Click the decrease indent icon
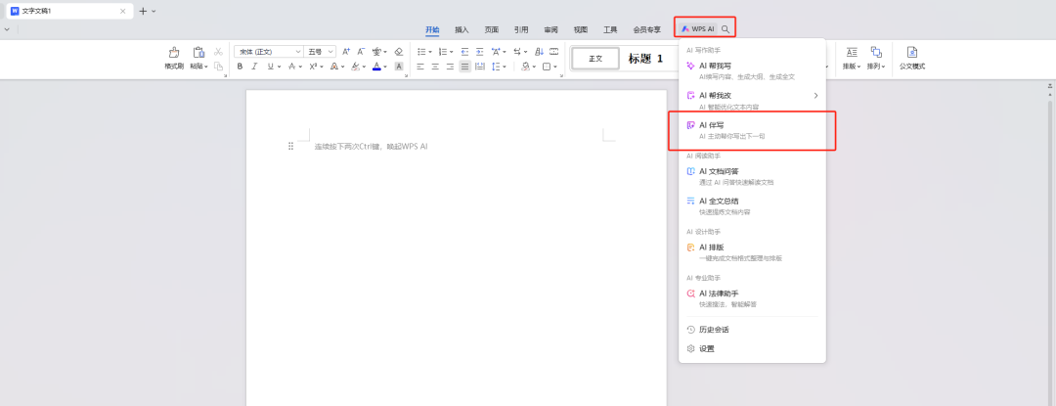The image size is (1056, 406). pyautogui.click(x=464, y=51)
